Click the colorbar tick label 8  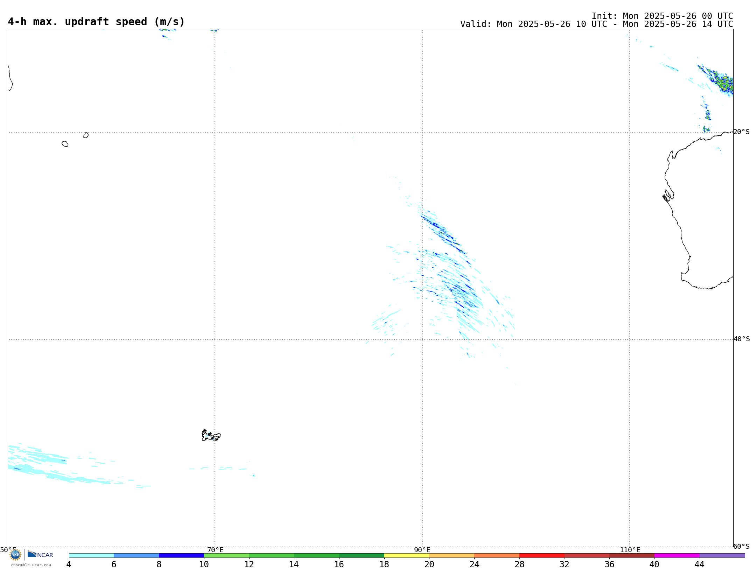pos(159,564)
